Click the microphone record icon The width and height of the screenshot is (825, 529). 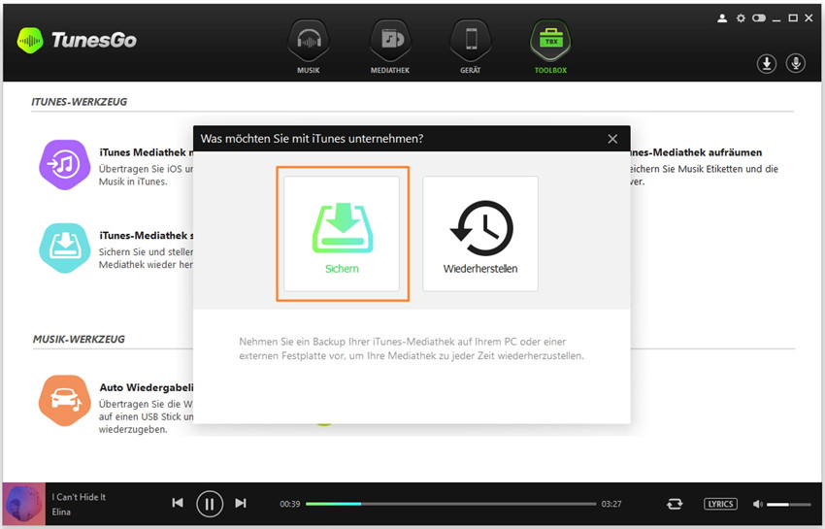coord(796,64)
